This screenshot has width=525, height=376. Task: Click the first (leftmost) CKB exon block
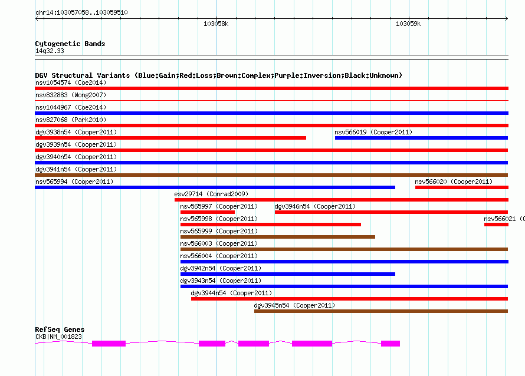[109, 344]
